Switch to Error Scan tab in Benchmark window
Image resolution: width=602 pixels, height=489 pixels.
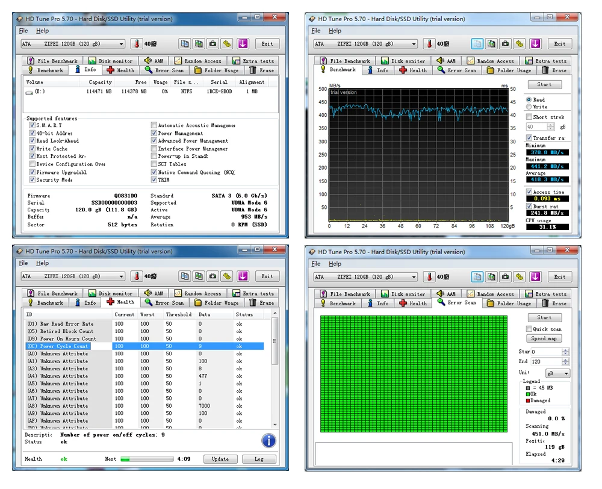tap(456, 70)
